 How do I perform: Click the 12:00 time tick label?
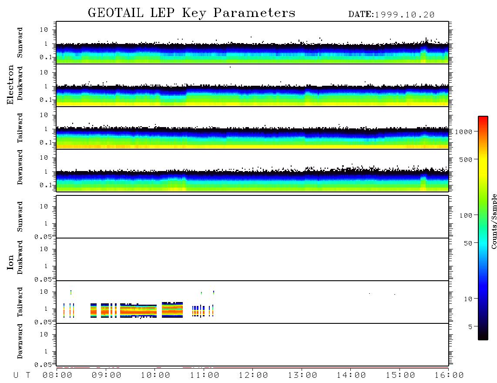pos(253,375)
